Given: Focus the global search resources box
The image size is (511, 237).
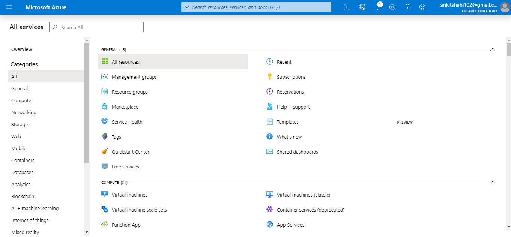Looking at the screenshot, I should pos(256,7).
